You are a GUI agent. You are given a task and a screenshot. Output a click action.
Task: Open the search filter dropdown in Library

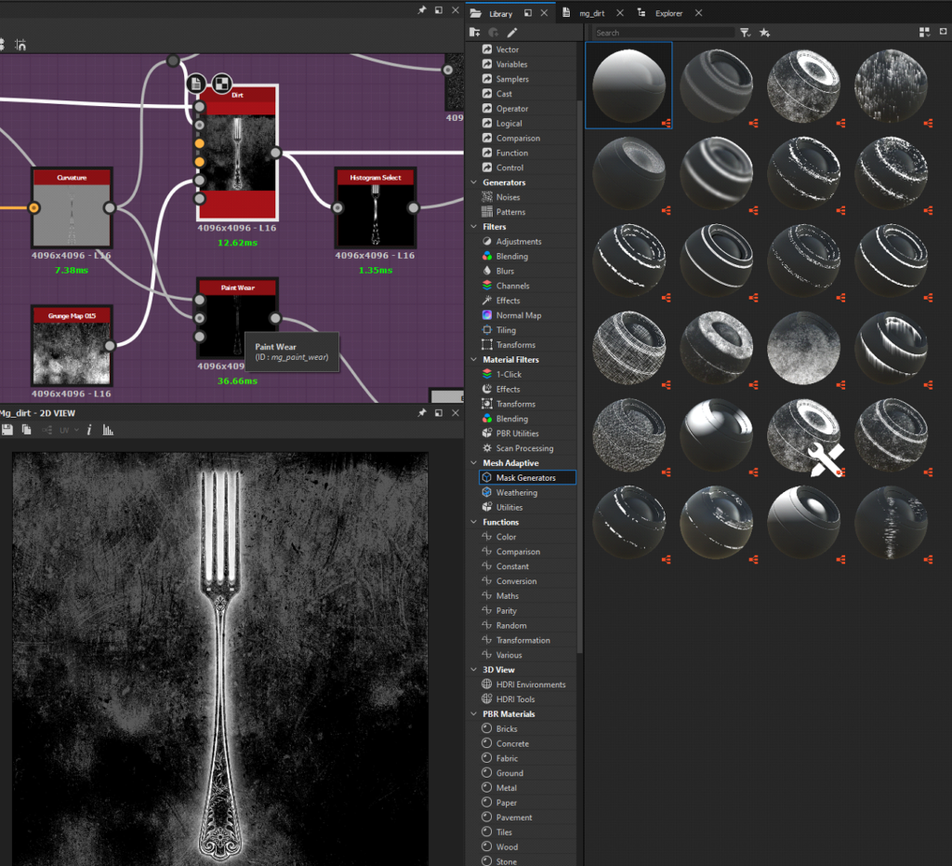tap(745, 33)
